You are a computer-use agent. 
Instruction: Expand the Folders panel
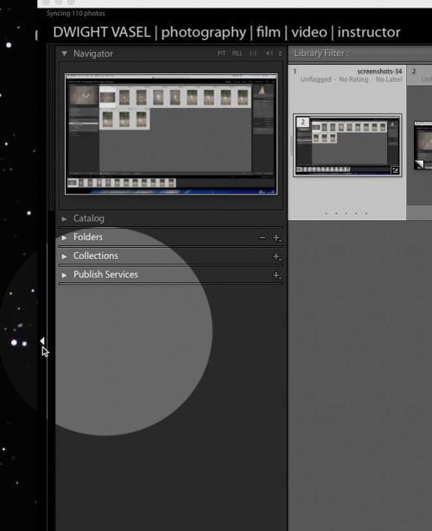[x=64, y=237]
